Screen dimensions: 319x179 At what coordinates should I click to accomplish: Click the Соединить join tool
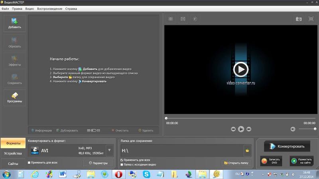14,79
